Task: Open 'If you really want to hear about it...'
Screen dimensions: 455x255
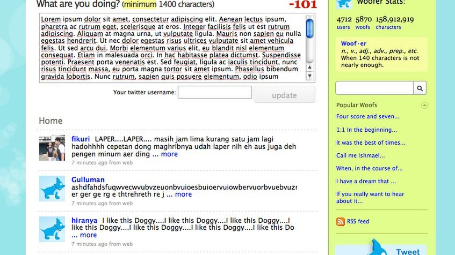Action: point(370,197)
